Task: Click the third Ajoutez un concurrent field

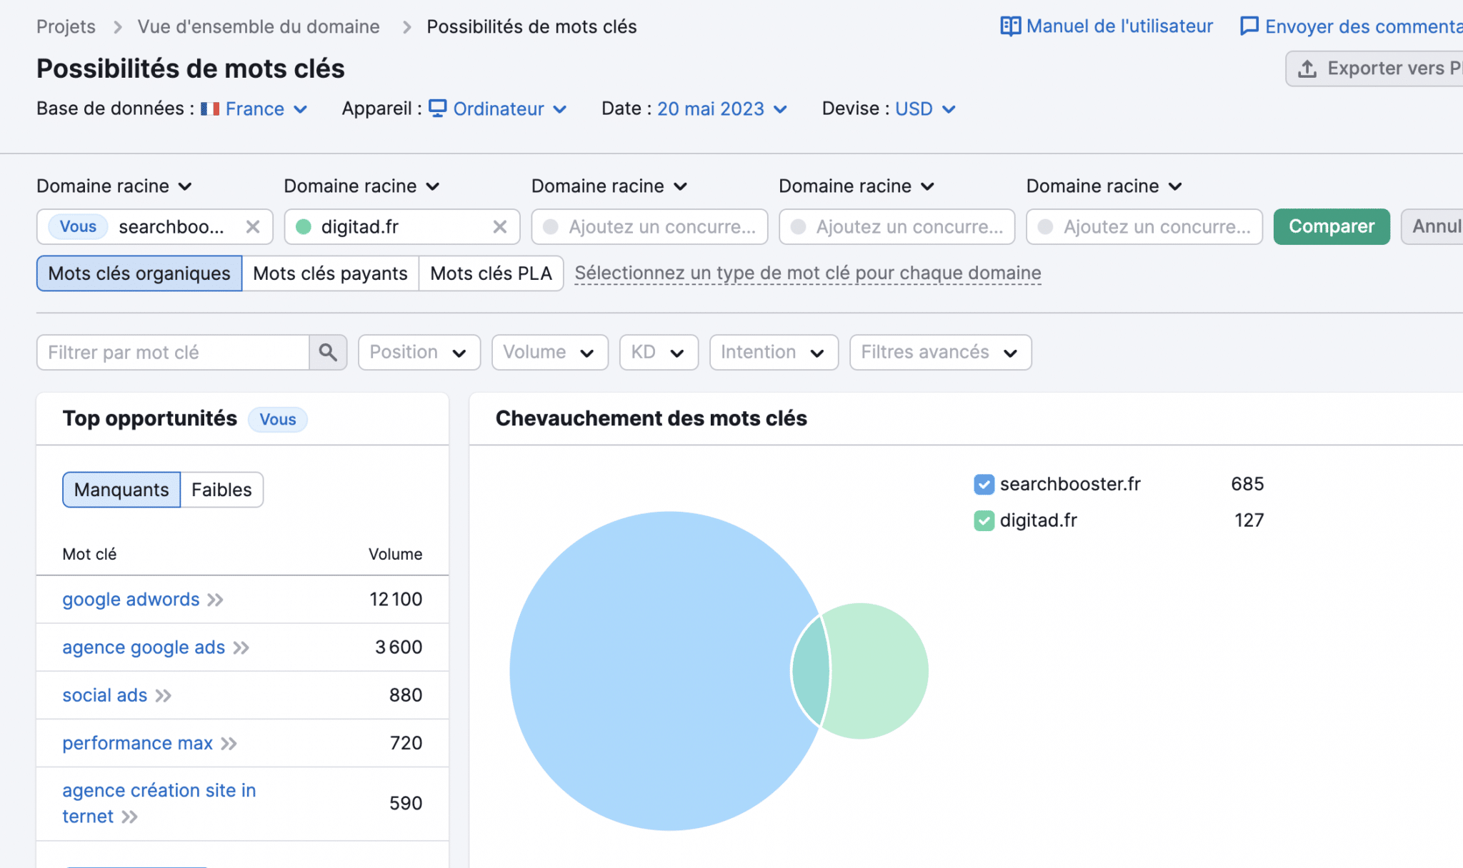Action: click(x=649, y=227)
